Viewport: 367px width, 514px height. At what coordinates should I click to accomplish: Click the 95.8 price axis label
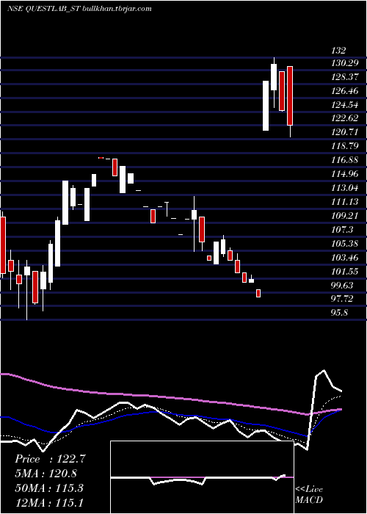[339, 313]
